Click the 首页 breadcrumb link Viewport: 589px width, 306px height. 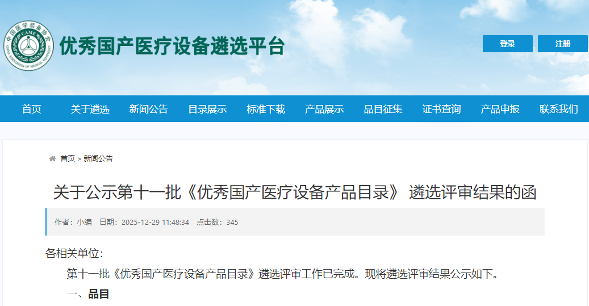[x=68, y=159]
